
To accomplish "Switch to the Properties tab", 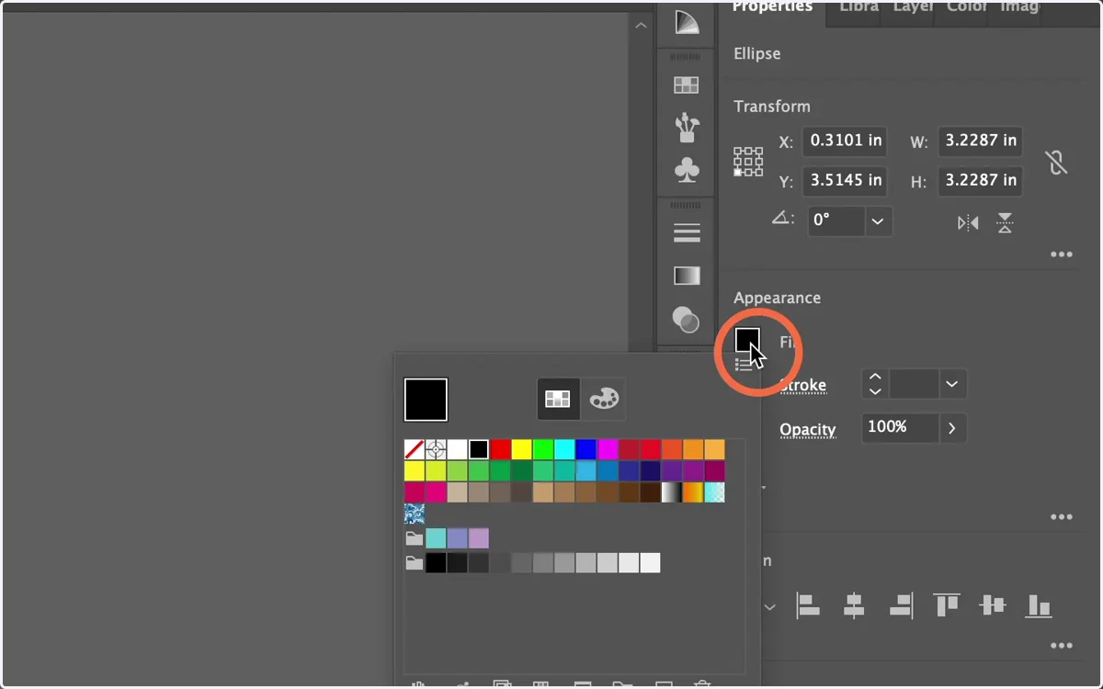I will pos(772,7).
